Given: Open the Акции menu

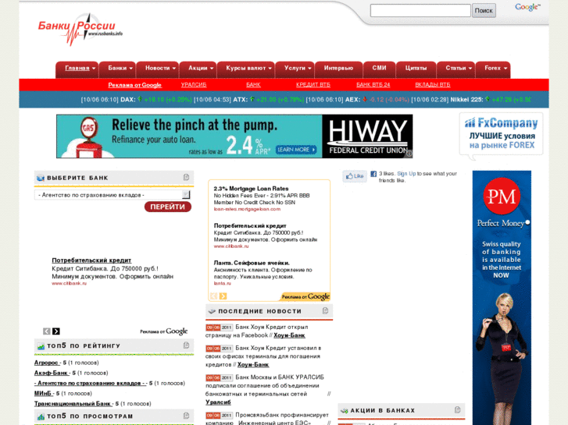Looking at the screenshot, I should [198, 68].
